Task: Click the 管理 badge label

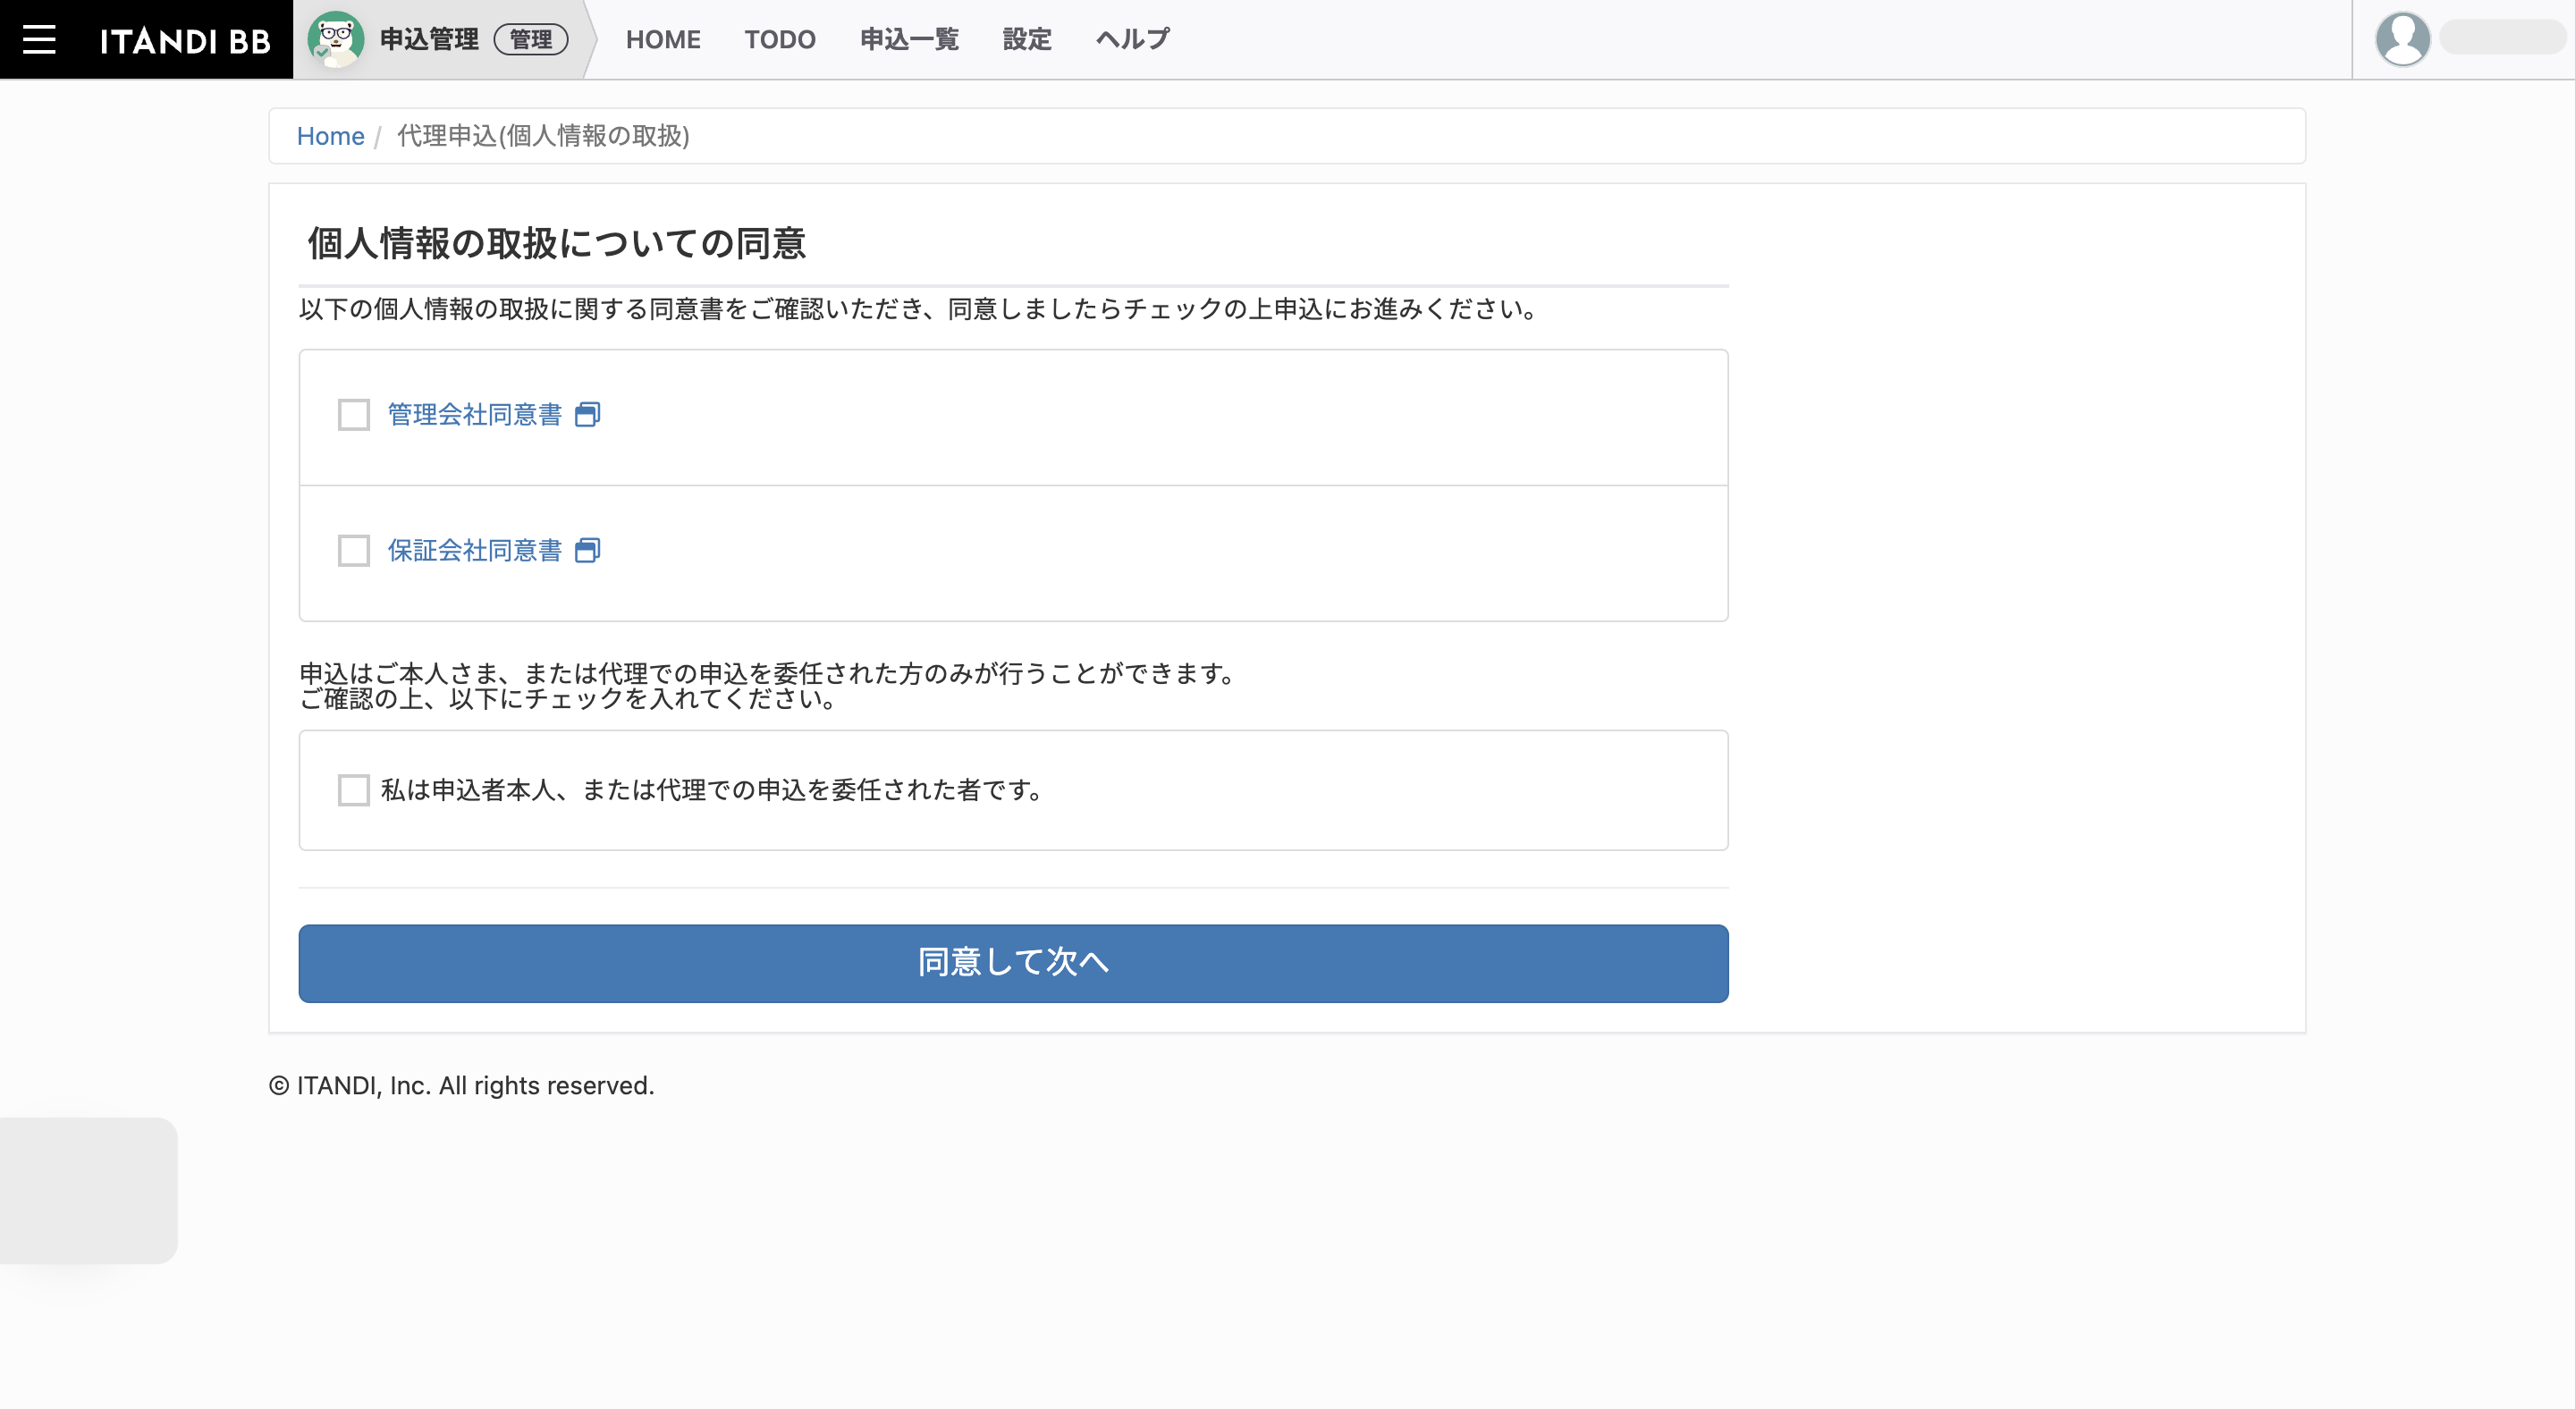Action: coord(531,40)
